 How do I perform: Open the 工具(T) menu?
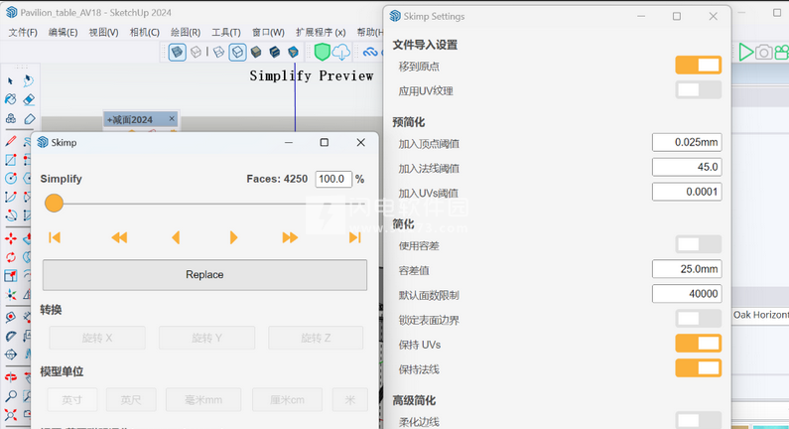tap(226, 32)
